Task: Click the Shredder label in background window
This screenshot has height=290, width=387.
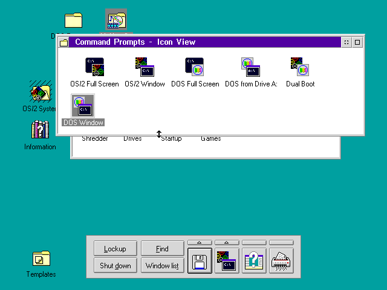Action: coord(95,139)
